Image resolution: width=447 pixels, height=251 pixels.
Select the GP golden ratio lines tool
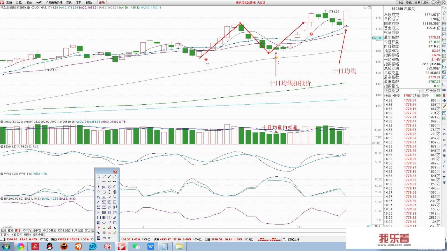click(104, 202)
